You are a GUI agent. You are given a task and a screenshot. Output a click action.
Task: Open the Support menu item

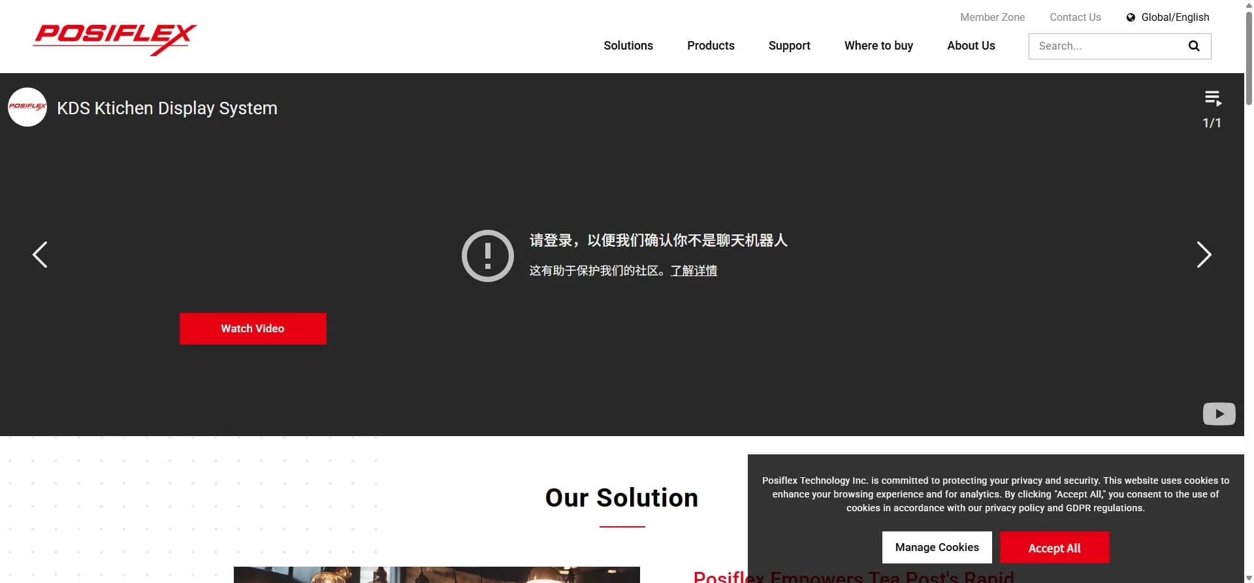click(x=789, y=46)
